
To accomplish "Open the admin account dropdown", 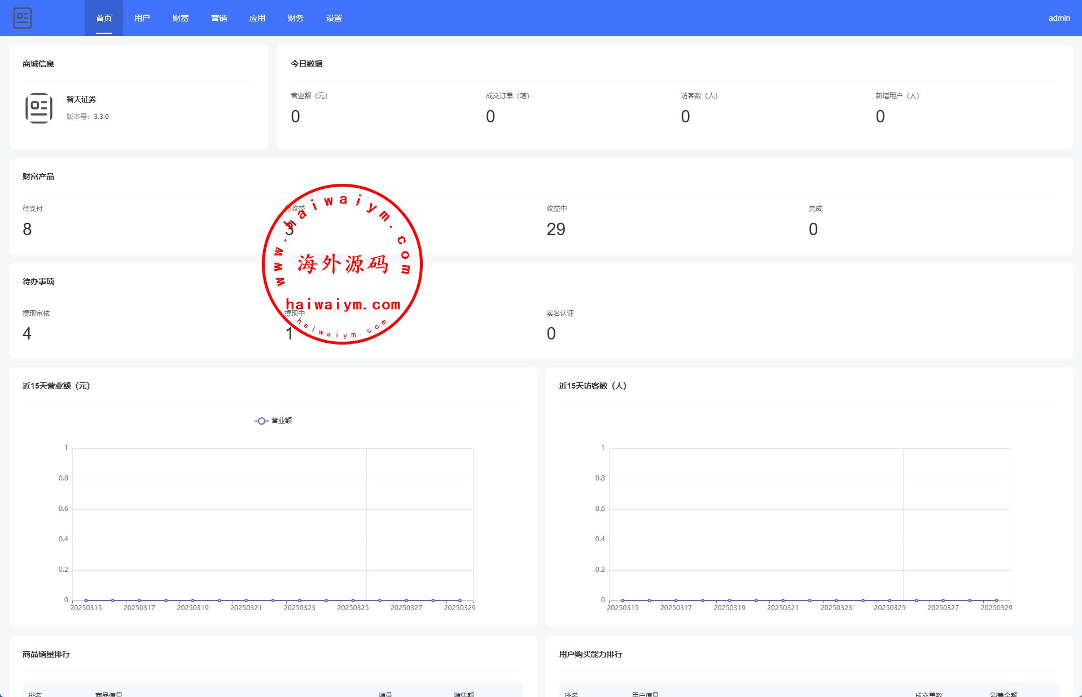I will tap(1059, 18).
